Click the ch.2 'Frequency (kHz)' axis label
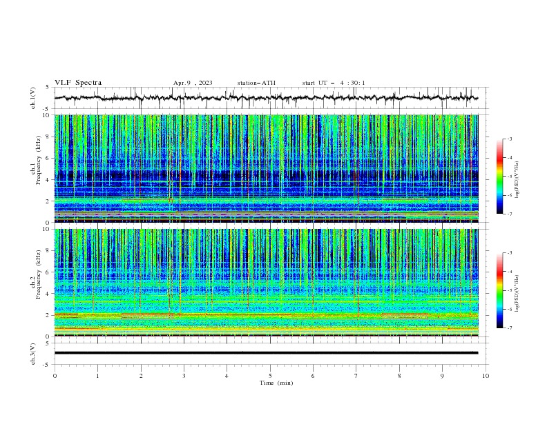Image resolution: width=547 pixels, height=422 pixels. [38, 274]
